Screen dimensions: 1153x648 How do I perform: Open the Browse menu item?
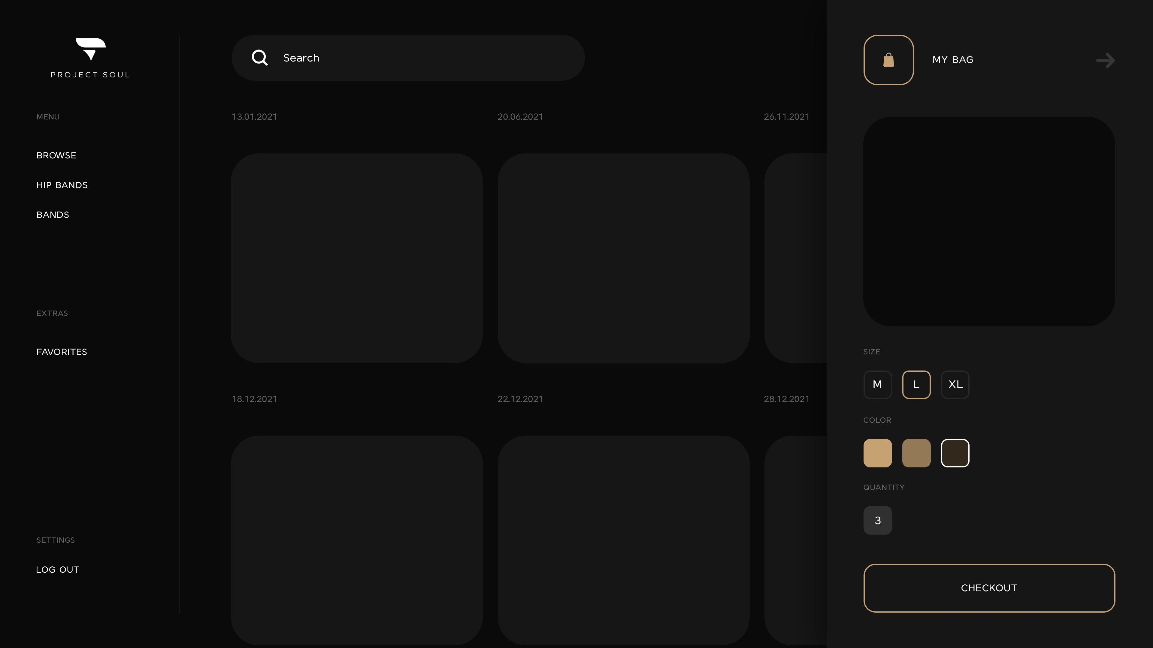click(56, 155)
